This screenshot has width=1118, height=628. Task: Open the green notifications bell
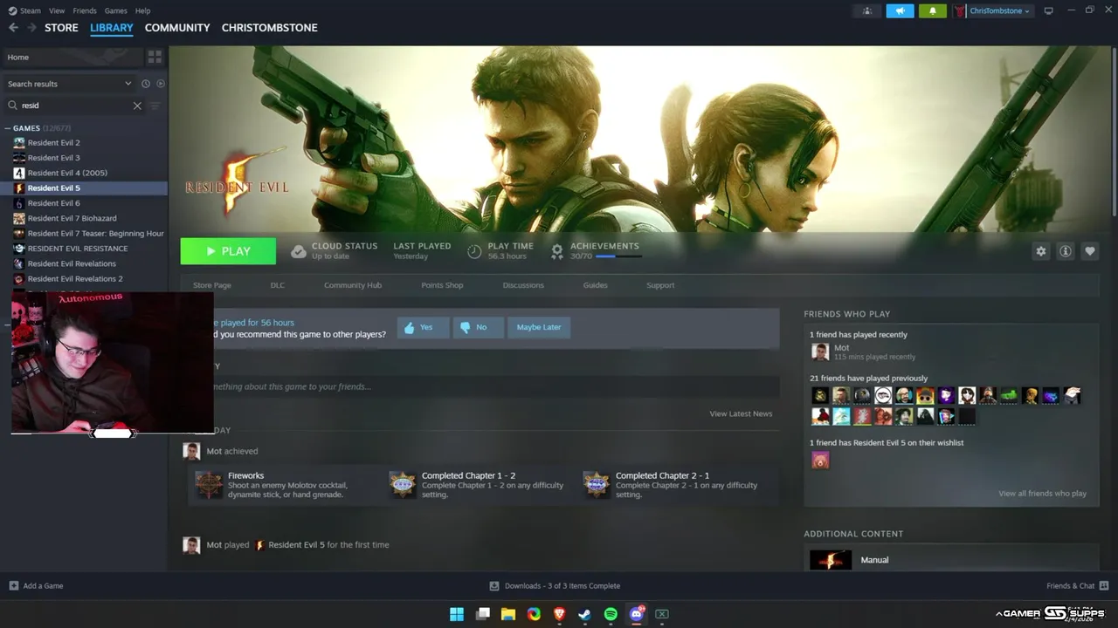(932, 11)
